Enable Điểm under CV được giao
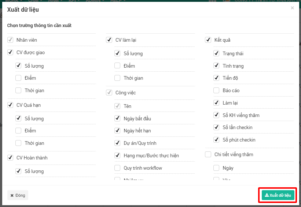Image resolution: width=301 pixels, height=207 pixels. [18, 78]
